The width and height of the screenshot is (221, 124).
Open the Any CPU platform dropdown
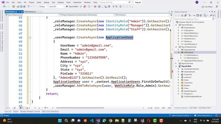click(57, 7)
